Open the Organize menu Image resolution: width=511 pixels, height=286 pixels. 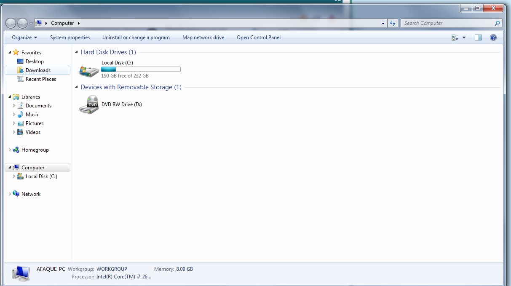pyautogui.click(x=24, y=37)
